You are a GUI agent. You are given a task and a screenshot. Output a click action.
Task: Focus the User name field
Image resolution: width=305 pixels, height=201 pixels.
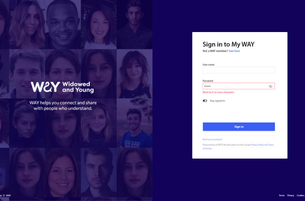(x=239, y=70)
